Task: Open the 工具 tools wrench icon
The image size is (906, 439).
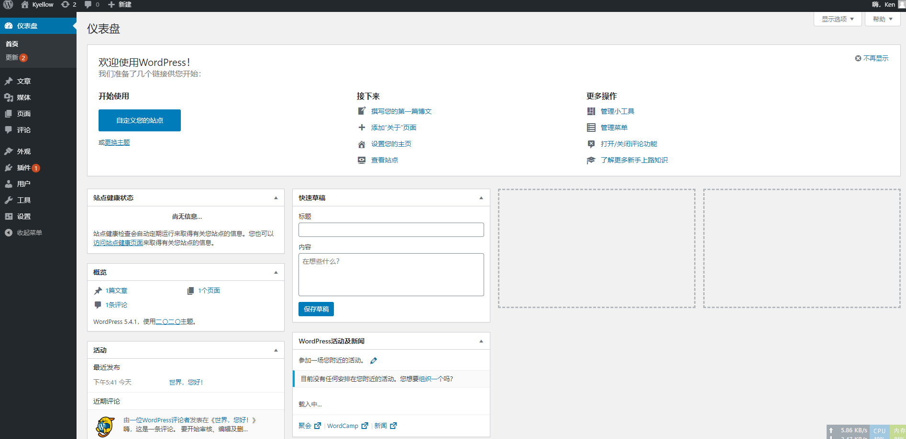Action: click(9, 200)
